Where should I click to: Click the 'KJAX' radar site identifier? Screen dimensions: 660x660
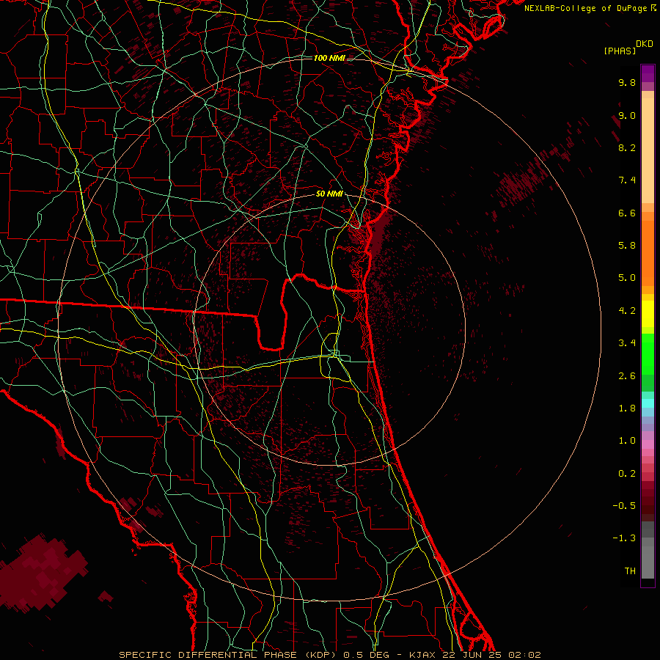422,655
